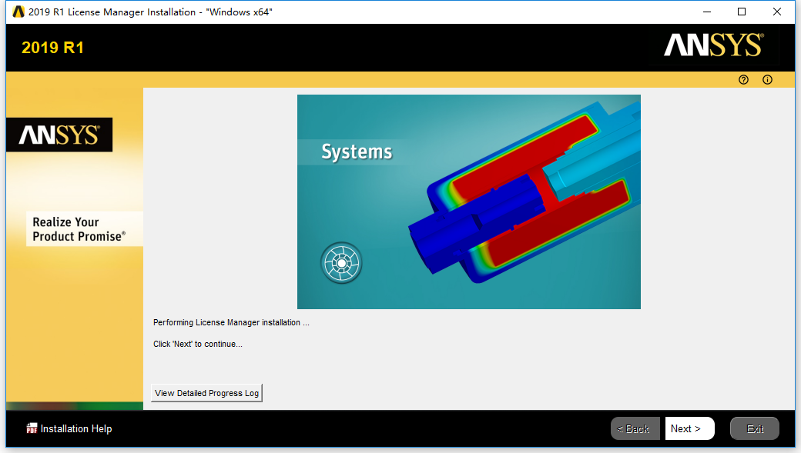This screenshot has width=801, height=453.
Task: Go to the Next installation step
Action: 689,428
